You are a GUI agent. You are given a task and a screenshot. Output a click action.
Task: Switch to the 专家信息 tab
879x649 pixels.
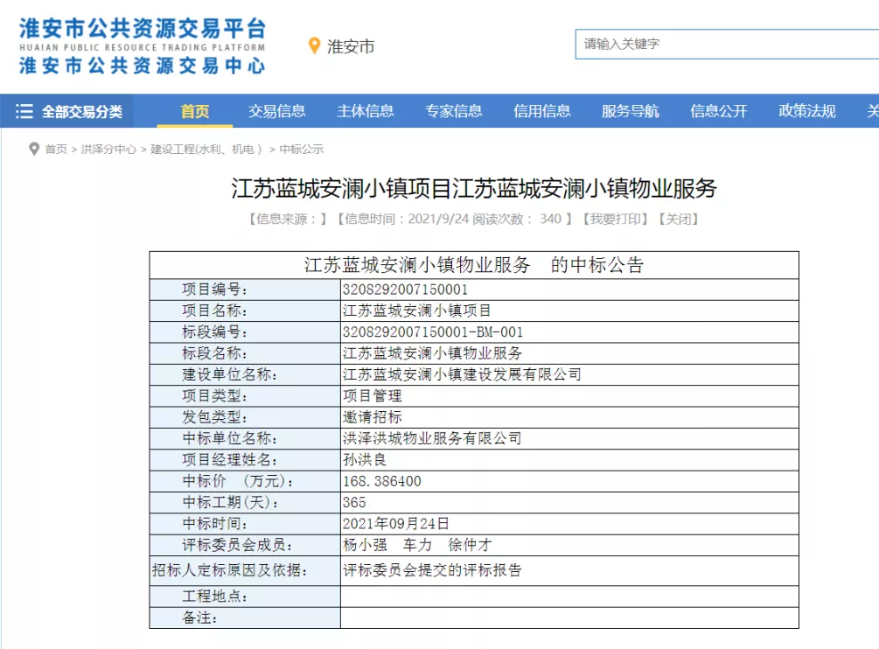coord(454,111)
